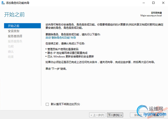Click the wizard icon in the title bar

click(3, 3)
